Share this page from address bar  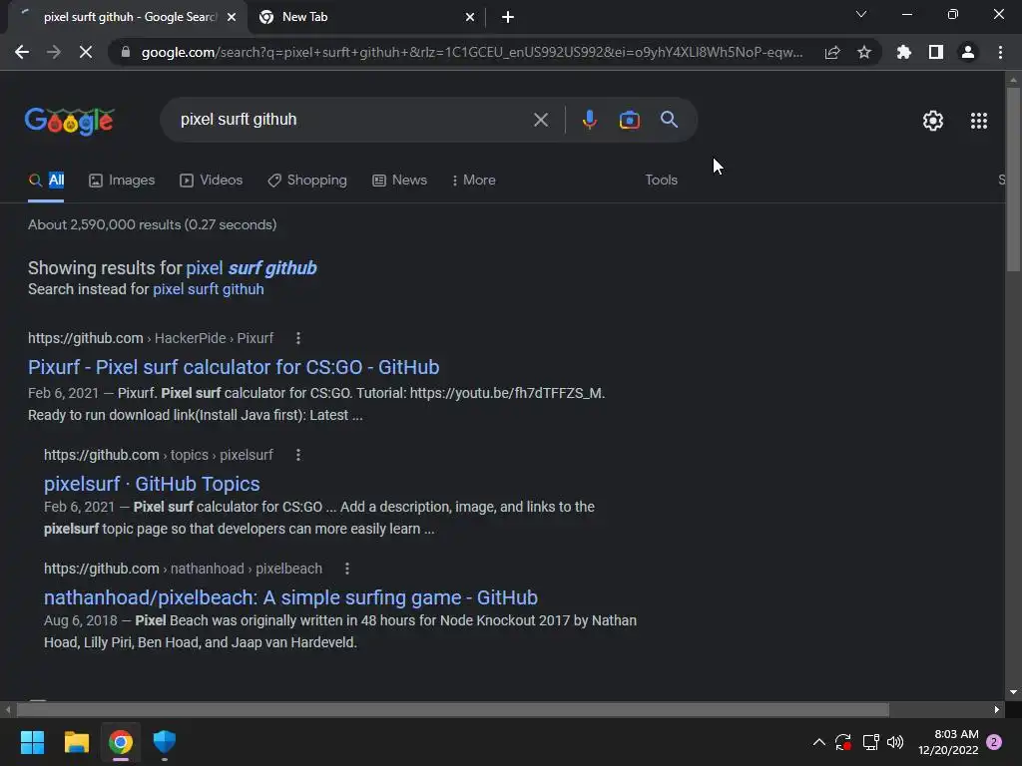831,52
